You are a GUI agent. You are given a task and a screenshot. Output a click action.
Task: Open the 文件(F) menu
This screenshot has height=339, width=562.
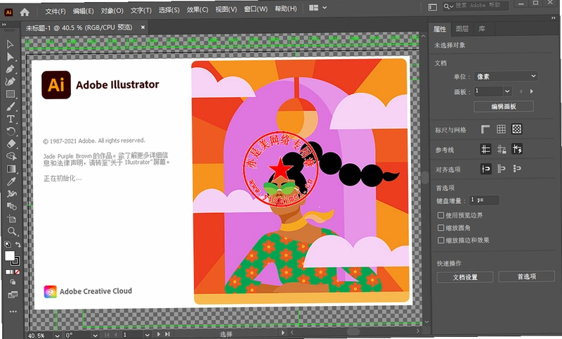pos(55,11)
